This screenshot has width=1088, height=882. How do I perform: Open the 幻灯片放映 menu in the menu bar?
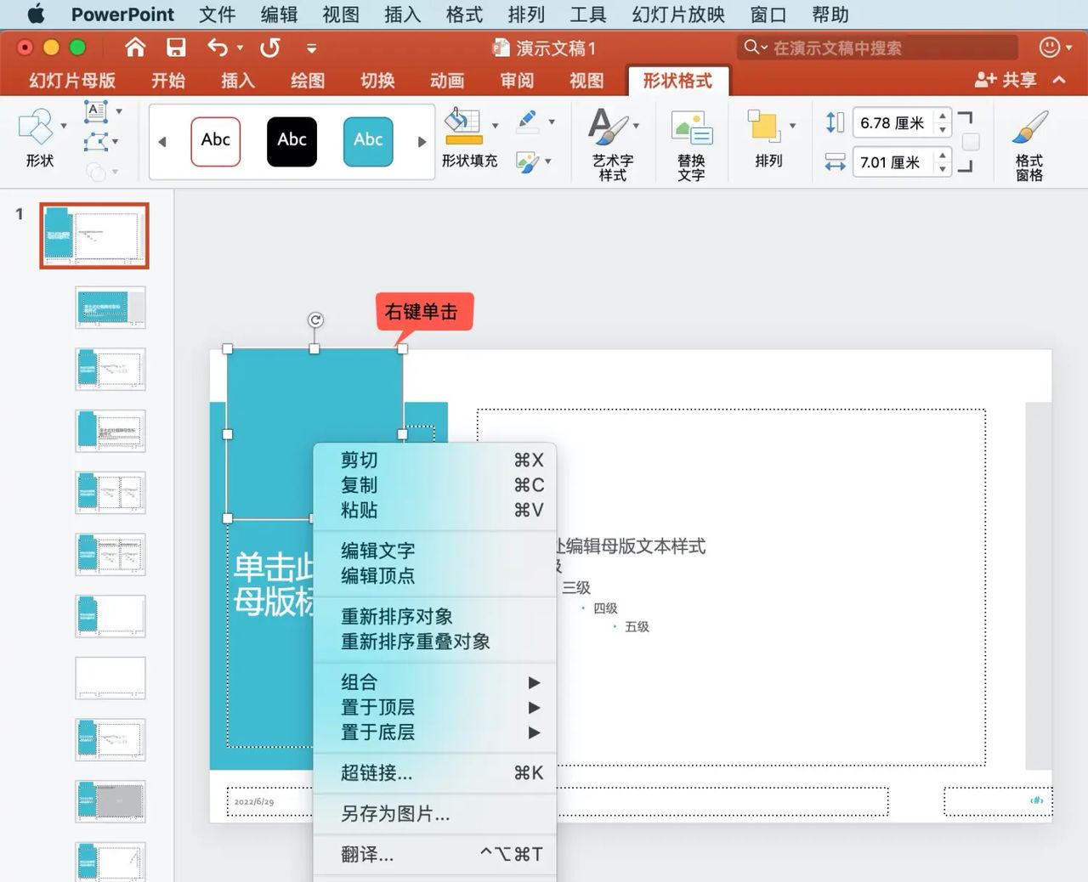pos(677,14)
